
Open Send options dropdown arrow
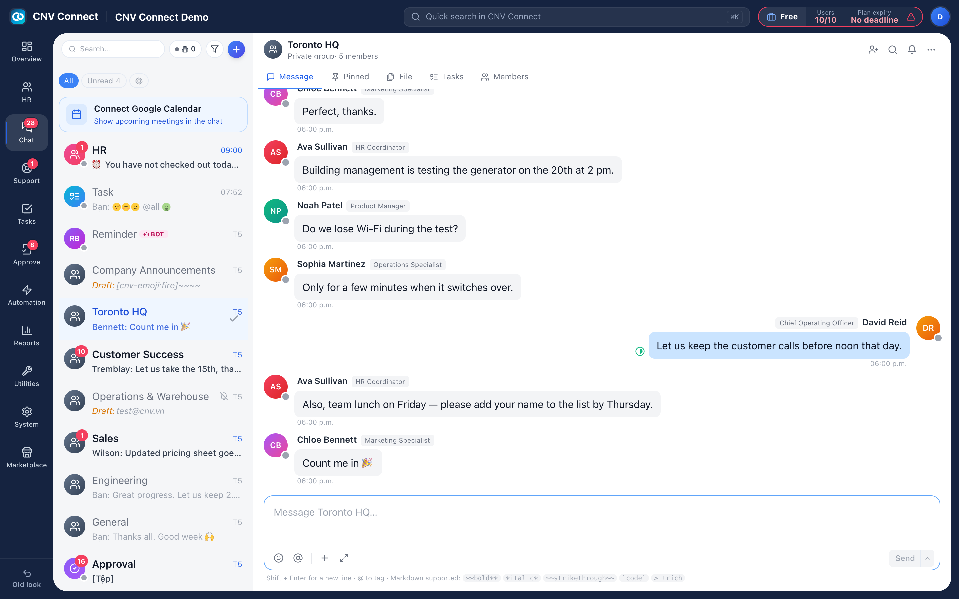pyautogui.click(x=928, y=558)
